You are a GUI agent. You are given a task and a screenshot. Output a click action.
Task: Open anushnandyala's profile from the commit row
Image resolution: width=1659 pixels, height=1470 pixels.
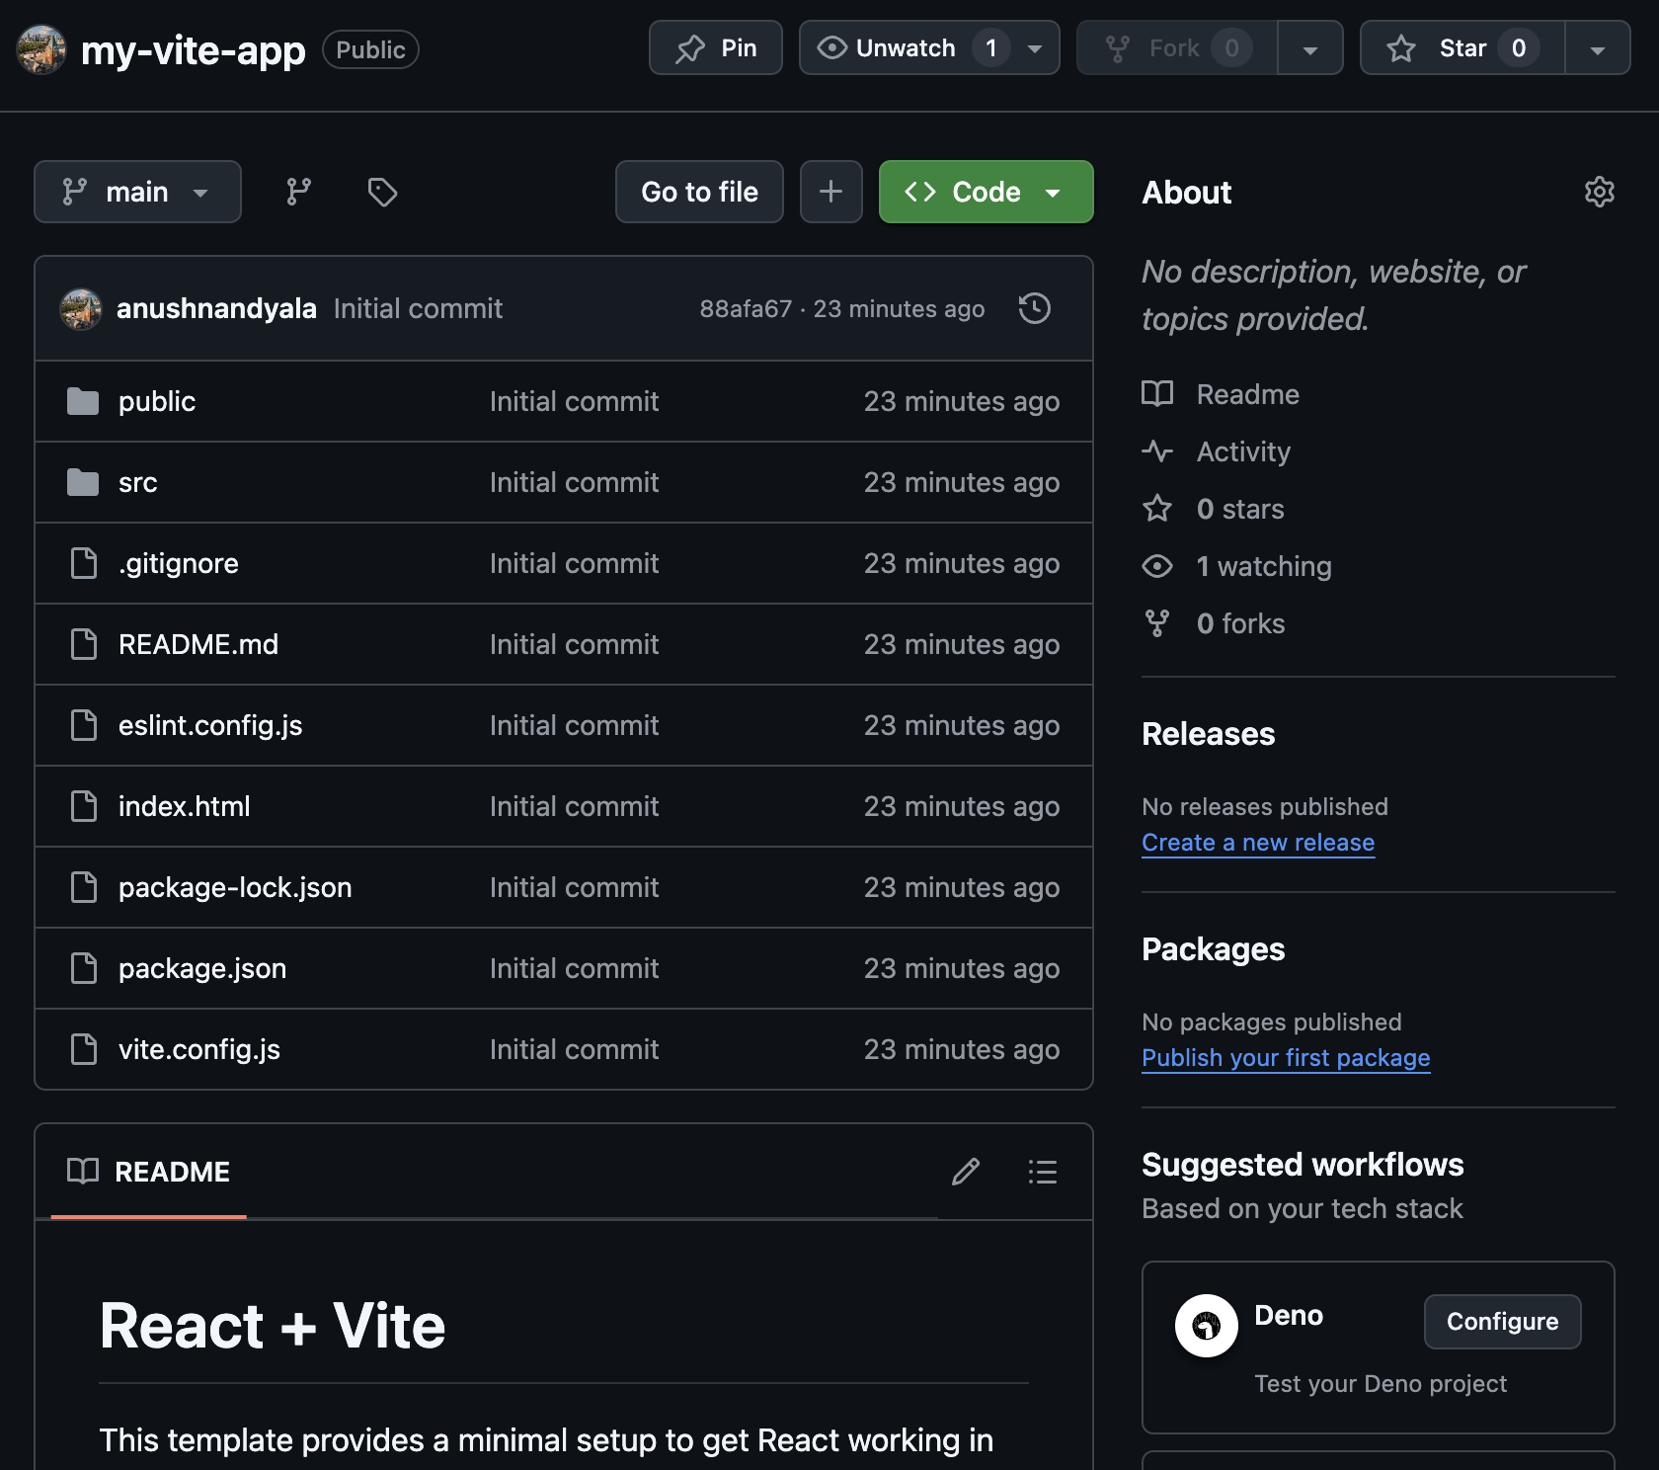click(216, 308)
